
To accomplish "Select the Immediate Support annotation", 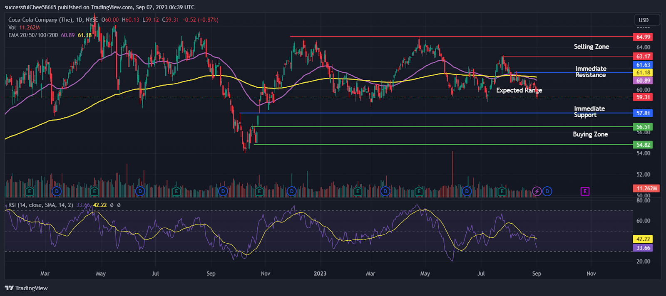I will (x=589, y=112).
